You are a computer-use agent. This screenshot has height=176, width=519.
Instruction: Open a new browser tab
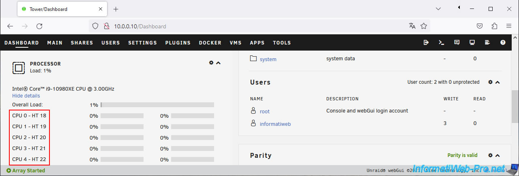click(x=116, y=9)
